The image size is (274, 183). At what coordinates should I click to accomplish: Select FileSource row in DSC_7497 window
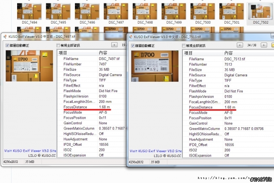coord(92,75)
